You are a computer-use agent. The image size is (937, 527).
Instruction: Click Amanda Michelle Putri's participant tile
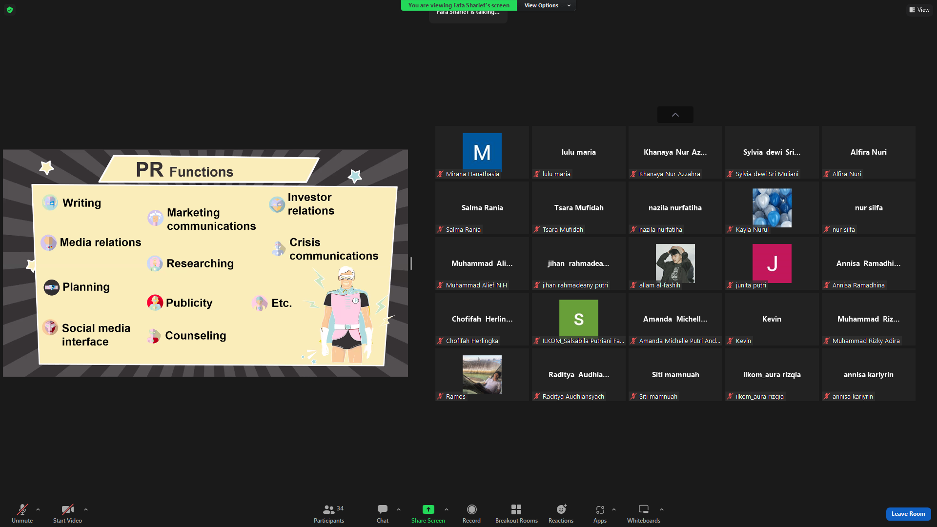coord(675,319)
